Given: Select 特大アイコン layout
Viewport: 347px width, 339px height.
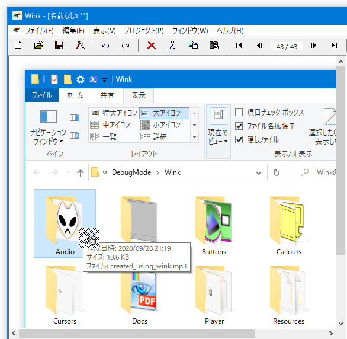Looking at the screenshot, I should click(114, 113).
